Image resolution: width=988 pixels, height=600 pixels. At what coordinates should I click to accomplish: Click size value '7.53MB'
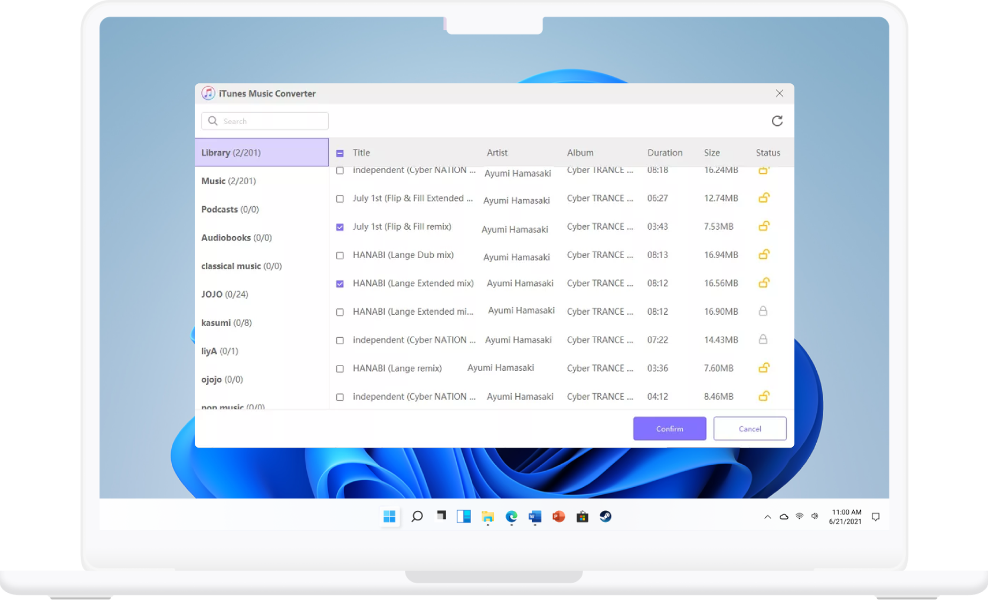pos(718,226)
